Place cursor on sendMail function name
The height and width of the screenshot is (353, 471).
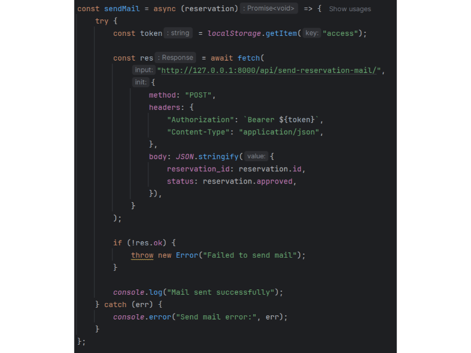pos(122,9)
